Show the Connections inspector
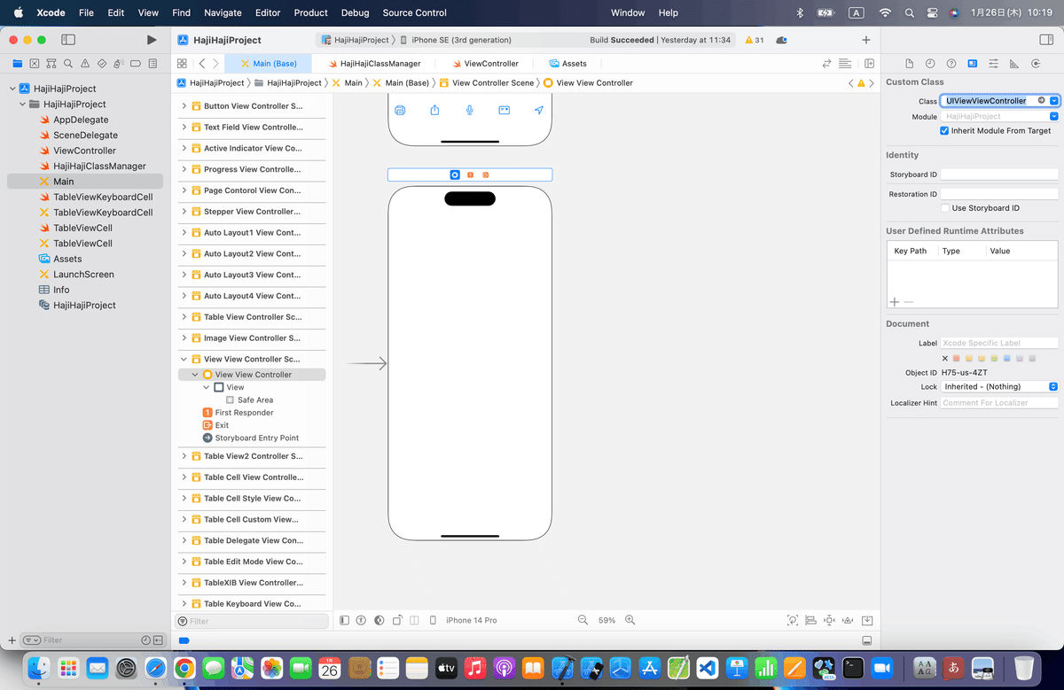The image size is (1064, 690). 1036,64
